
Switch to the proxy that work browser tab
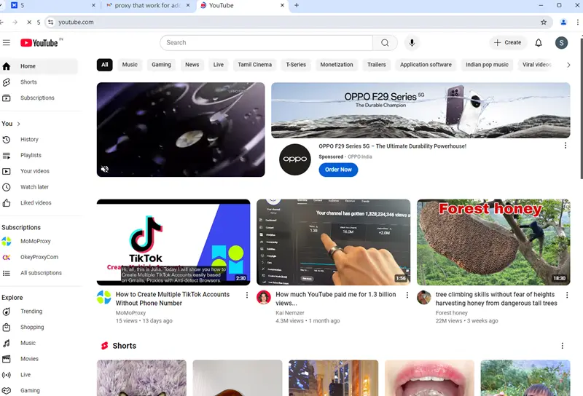click(x=148, y=6)
